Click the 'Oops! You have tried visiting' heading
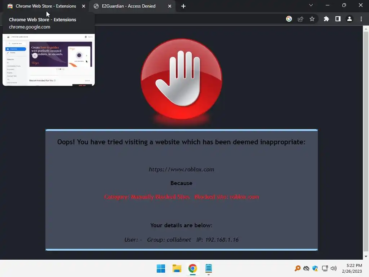Image resolution: width=369 pixels, height=277 pixels. [x=182, y=142]
